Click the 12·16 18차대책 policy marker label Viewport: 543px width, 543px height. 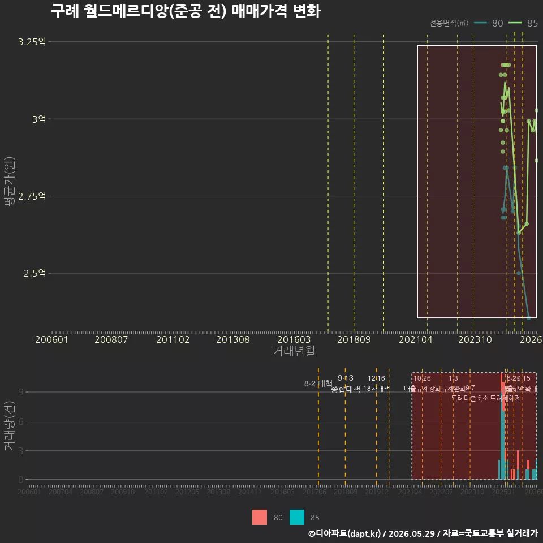(377, 383)
